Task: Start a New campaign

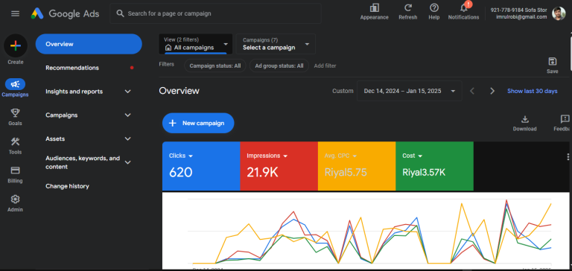Action: click(198, 124)
